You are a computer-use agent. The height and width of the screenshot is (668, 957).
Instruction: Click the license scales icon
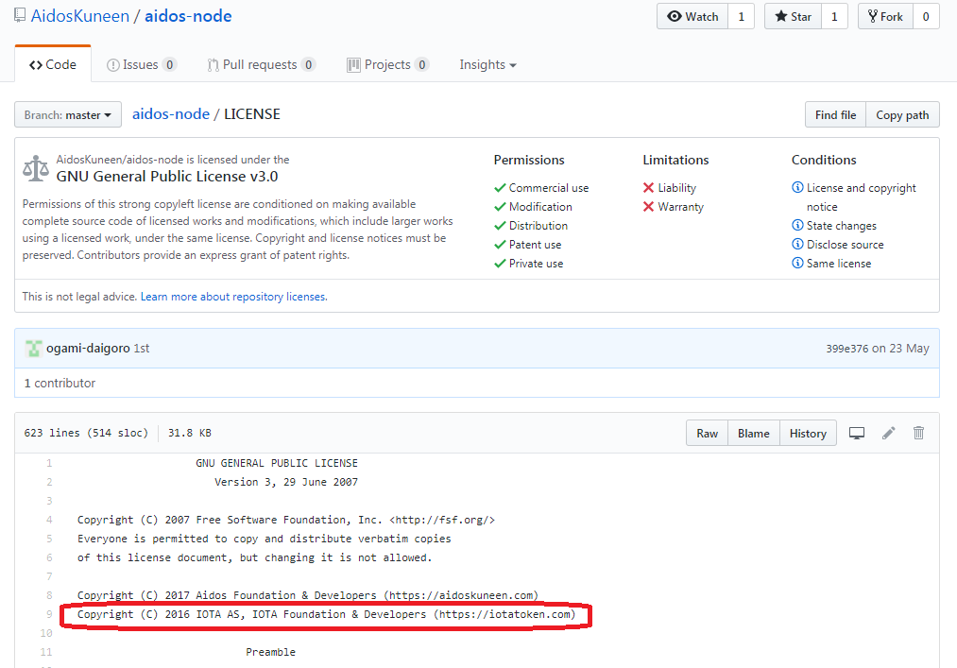pyautogui.click(x=35, y=168)
